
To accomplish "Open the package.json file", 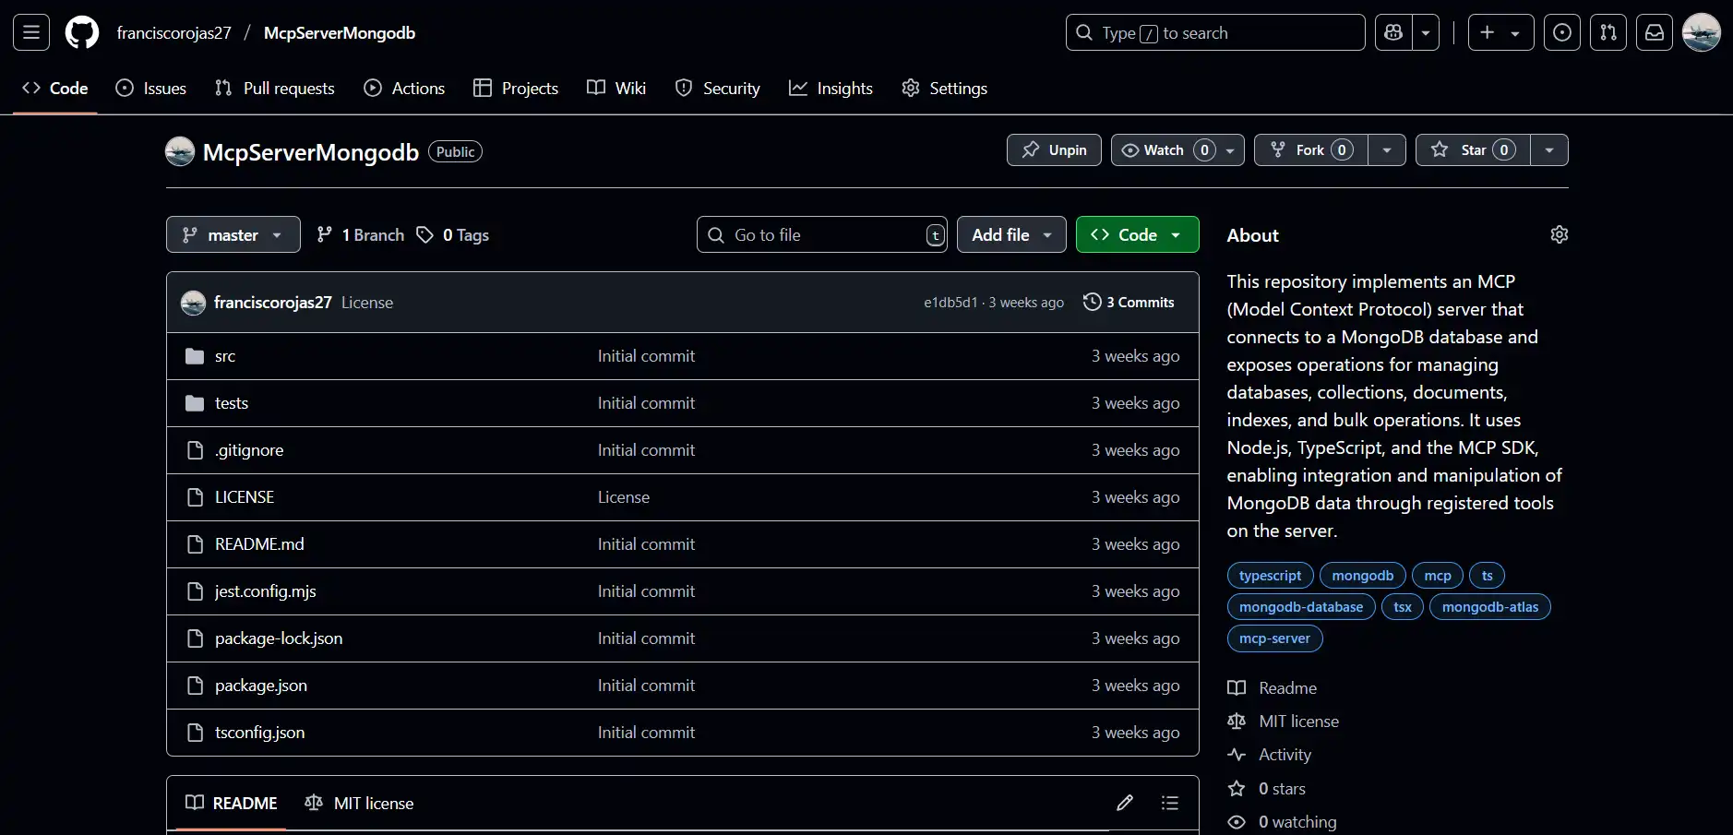I will (261, 686).
